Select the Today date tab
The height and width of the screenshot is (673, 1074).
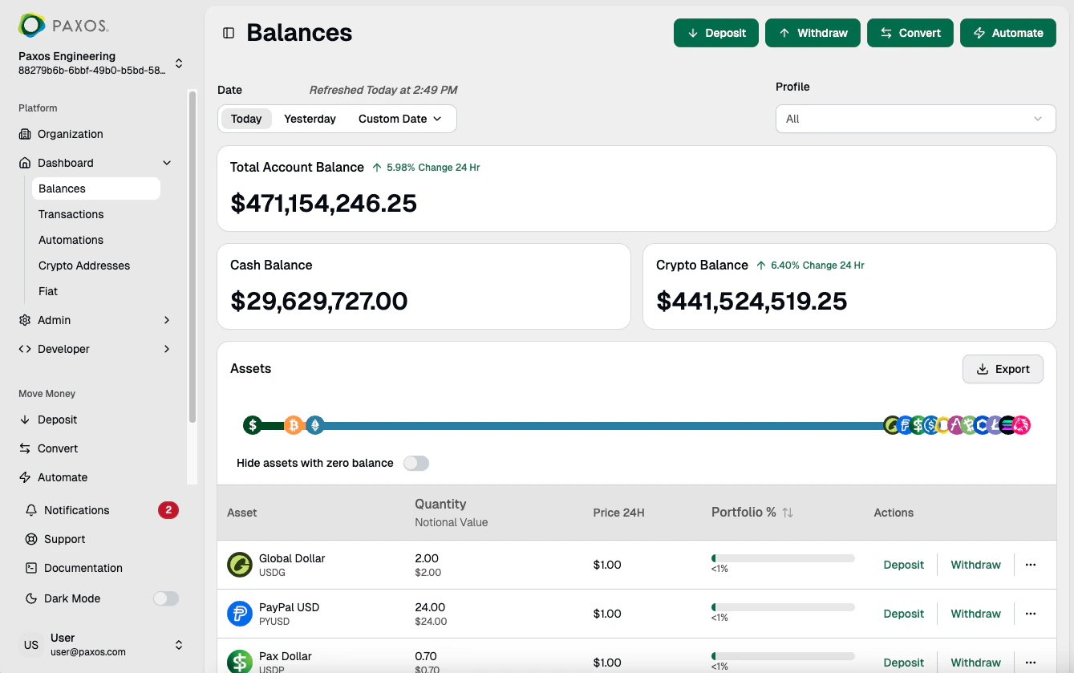(246, 119)
